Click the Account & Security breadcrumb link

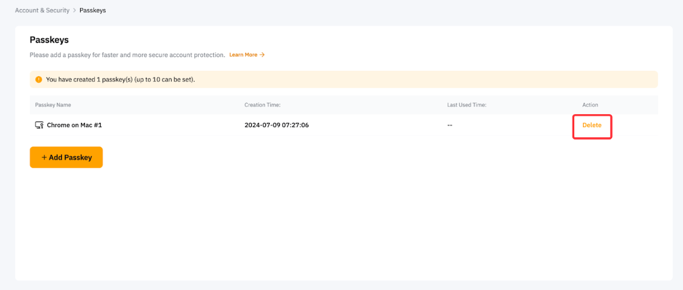(x=42, y=11)
